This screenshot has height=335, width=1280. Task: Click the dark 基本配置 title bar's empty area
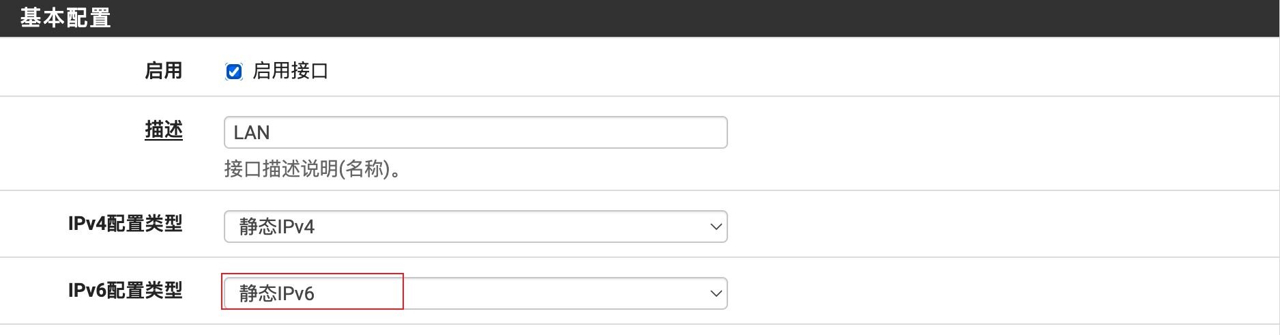[x=682, y=18]
